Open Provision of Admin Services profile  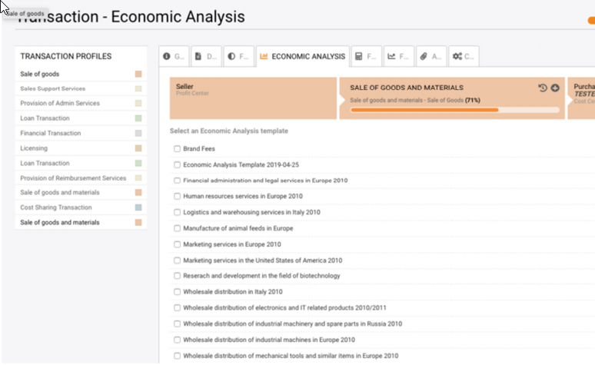60,104
